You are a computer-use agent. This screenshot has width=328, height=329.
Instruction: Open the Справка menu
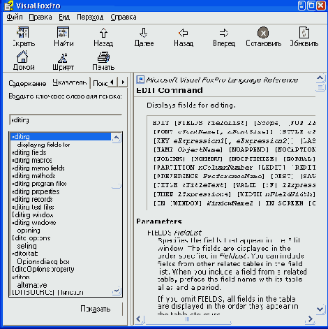(124, 17)
